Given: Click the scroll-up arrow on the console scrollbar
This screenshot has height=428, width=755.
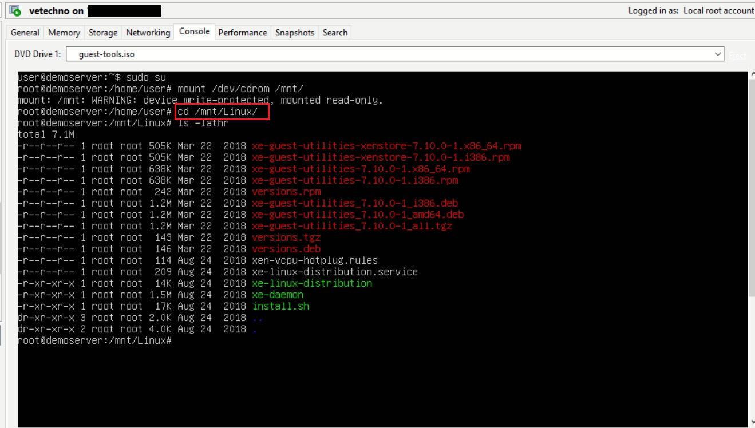Looking at the screenshot, I should pyautogui.click(x=750, y=73).
